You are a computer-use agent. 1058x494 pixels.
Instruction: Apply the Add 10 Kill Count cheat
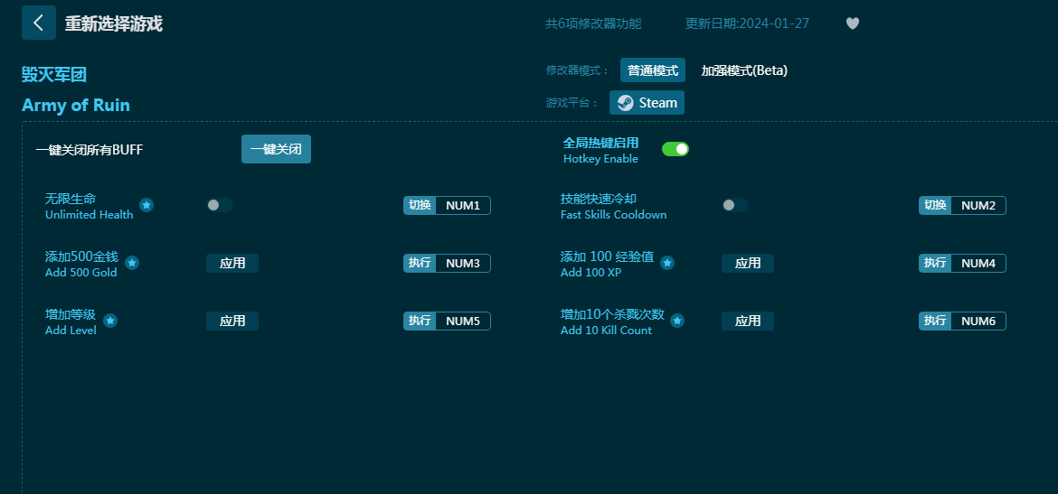coord(748,321)
